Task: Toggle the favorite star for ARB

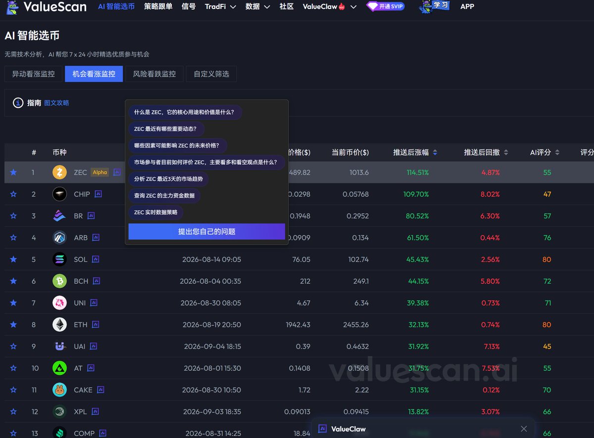Action: tap(13, 238)
